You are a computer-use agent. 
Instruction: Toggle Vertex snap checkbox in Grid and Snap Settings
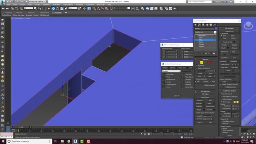point(165,82)
